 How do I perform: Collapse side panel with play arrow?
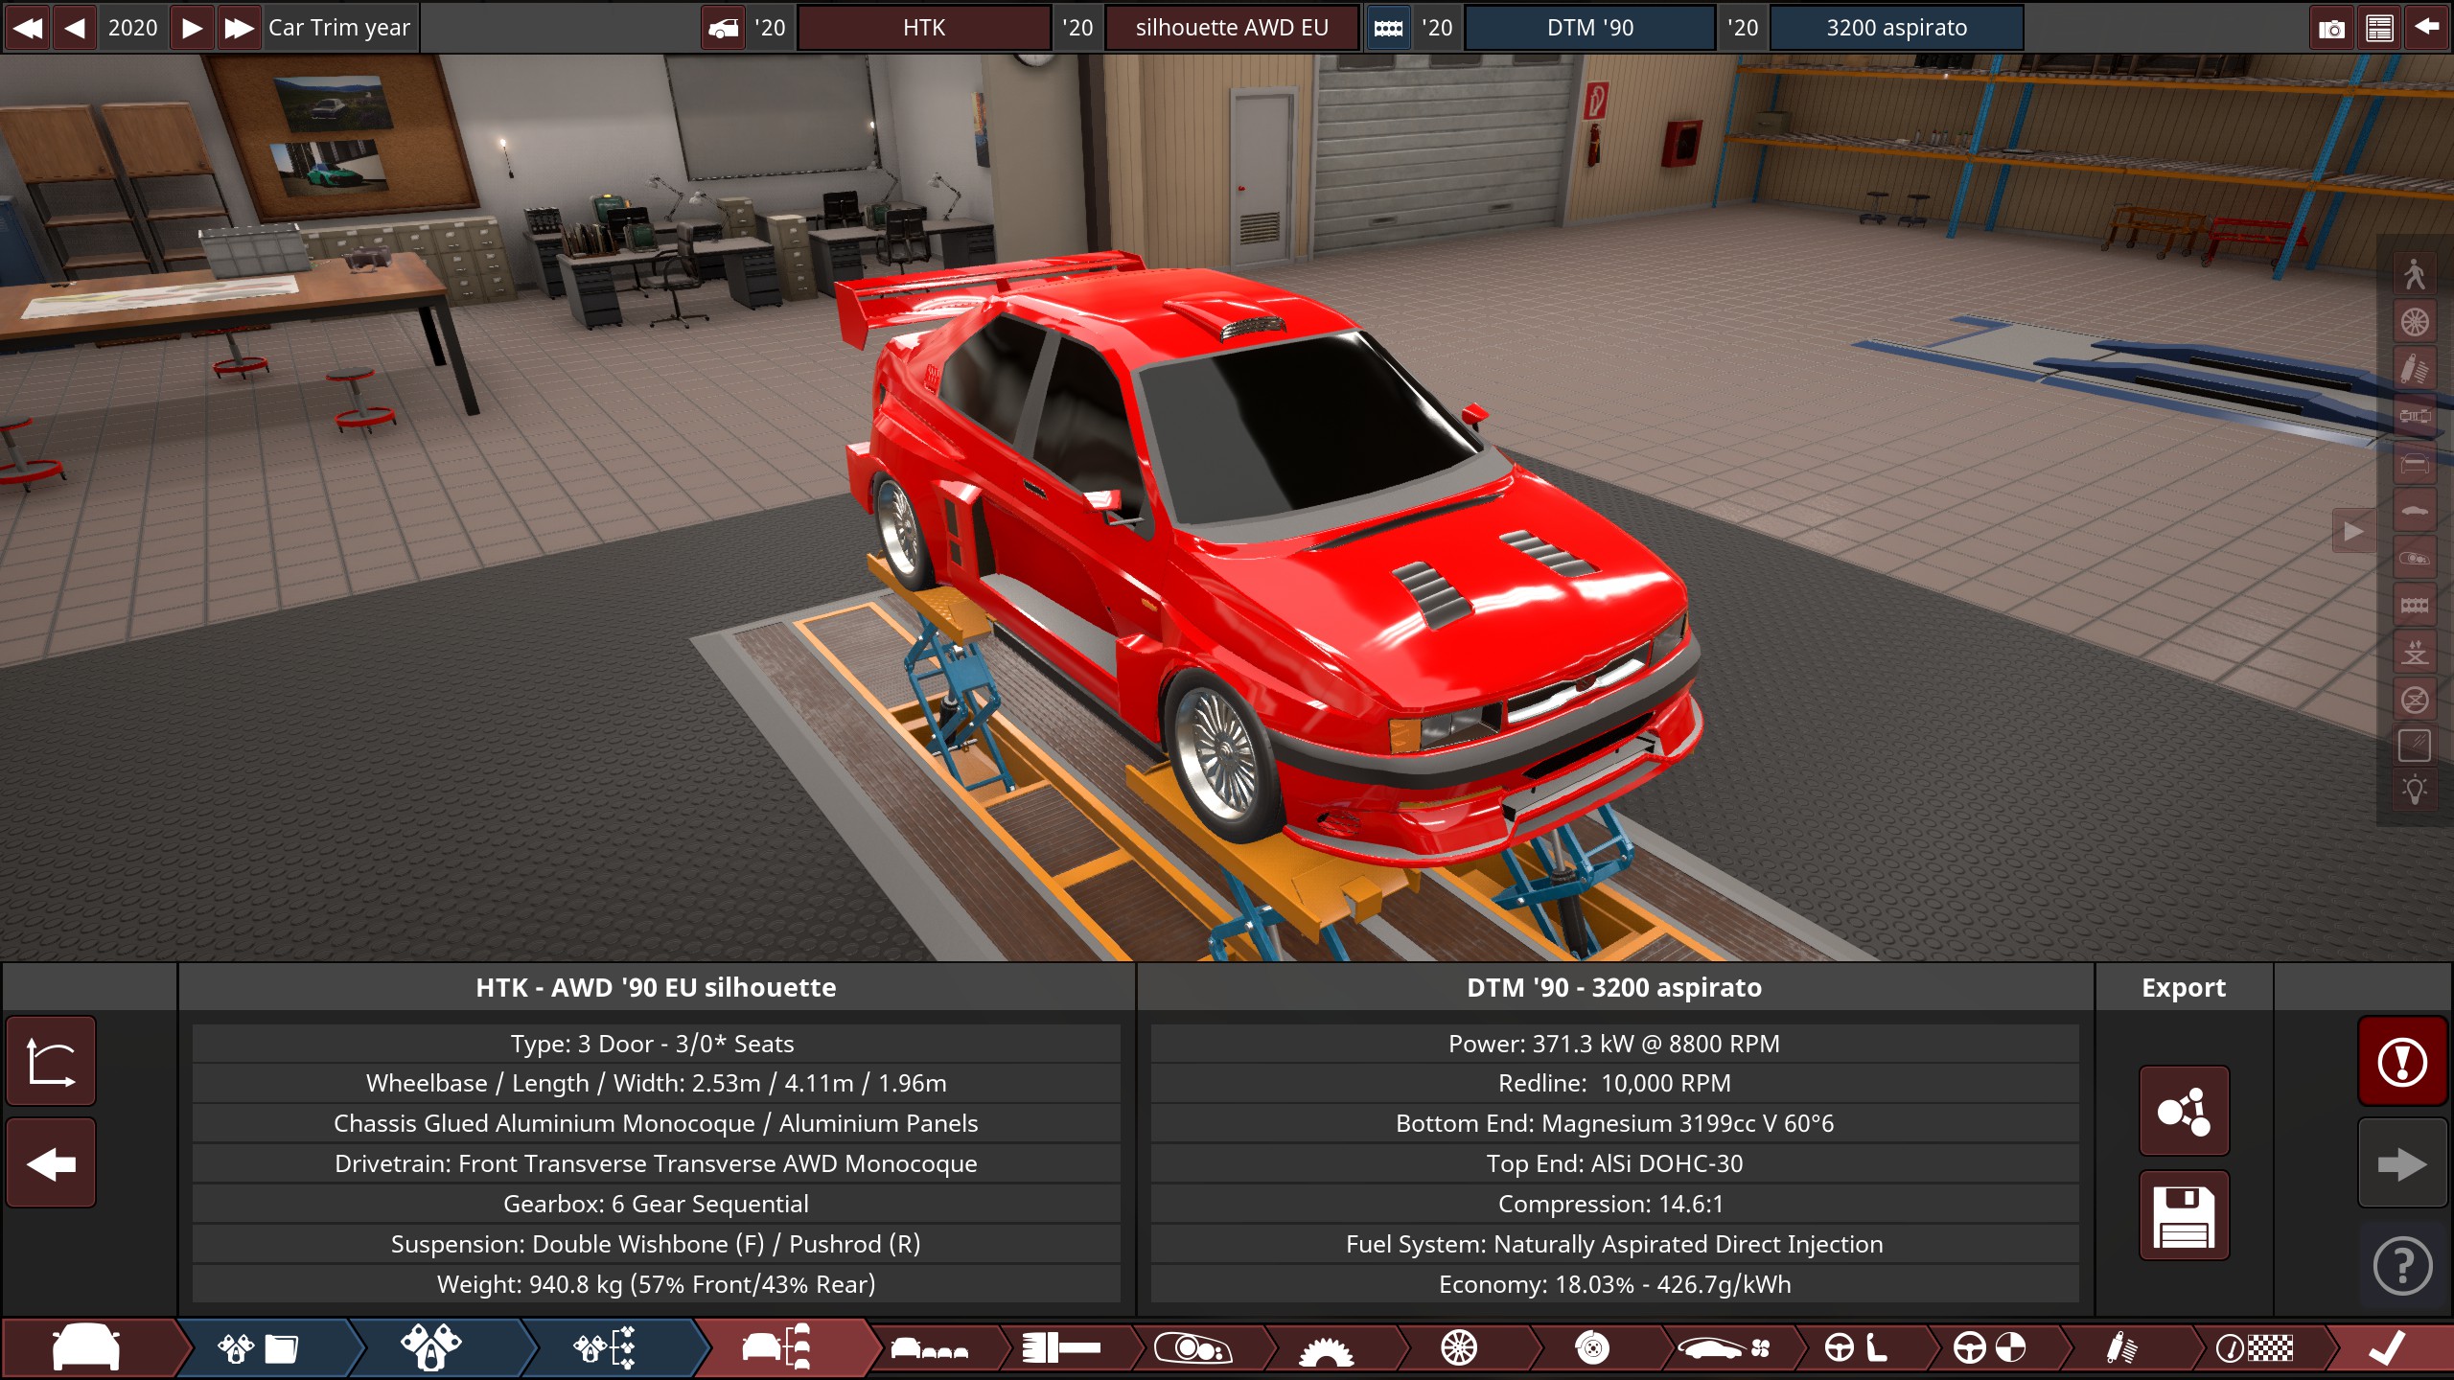pos(2353,531)
